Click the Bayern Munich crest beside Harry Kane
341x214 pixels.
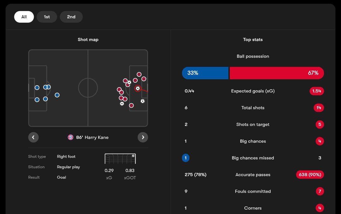pos(70,137)
